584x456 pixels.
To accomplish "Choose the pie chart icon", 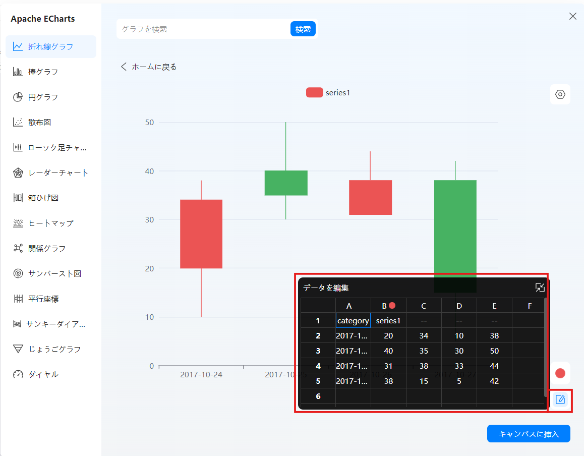I will click(18, 97).
